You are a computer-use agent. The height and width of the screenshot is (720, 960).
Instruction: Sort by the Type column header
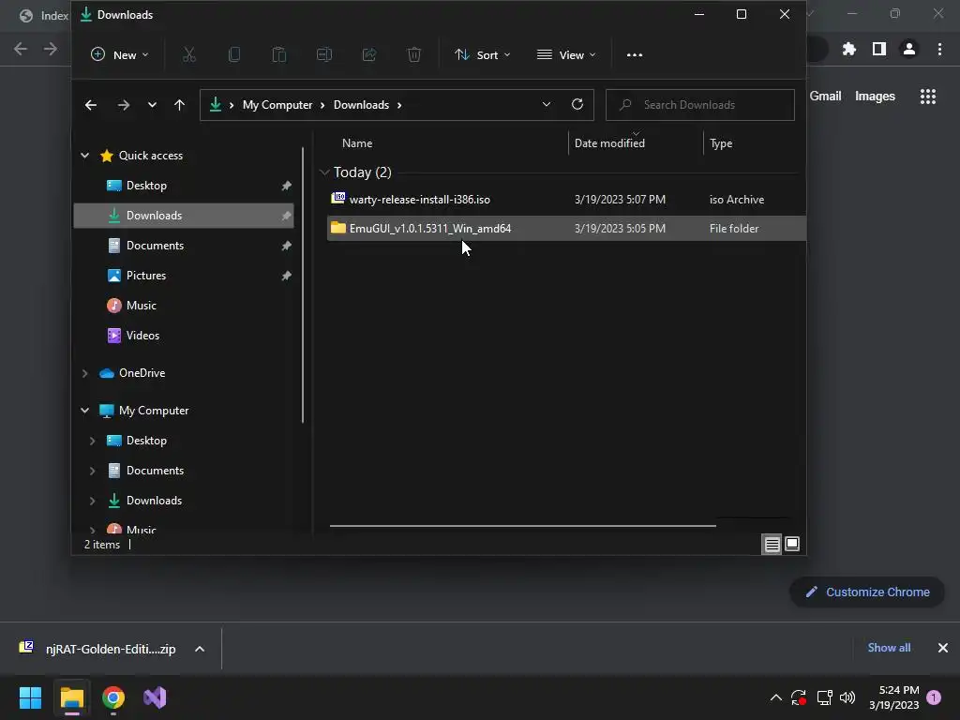pos(721,143)
